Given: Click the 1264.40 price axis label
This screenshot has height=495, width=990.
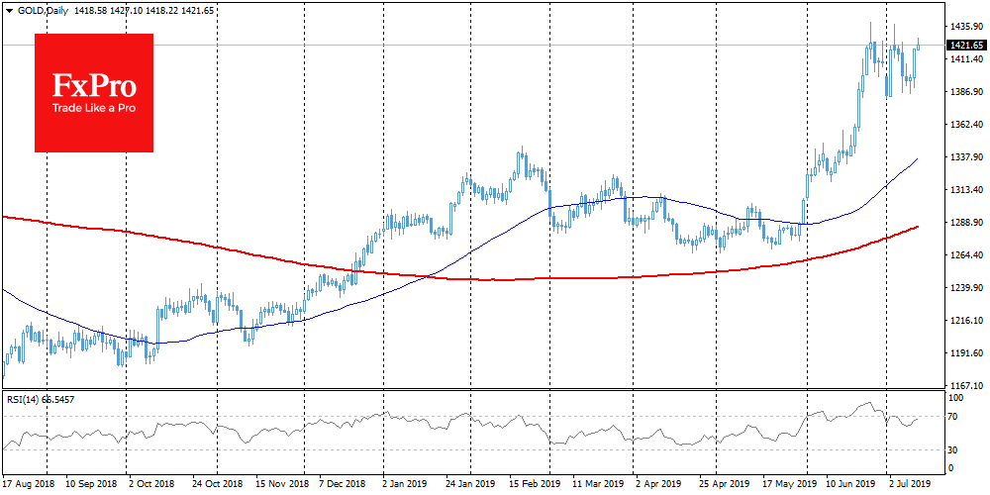Looking at the screenshot, I should [x=965, y=255].
